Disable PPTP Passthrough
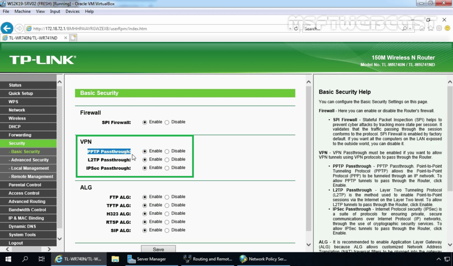The height and width of the screenshot is (266, 453). tap(167, 151)
